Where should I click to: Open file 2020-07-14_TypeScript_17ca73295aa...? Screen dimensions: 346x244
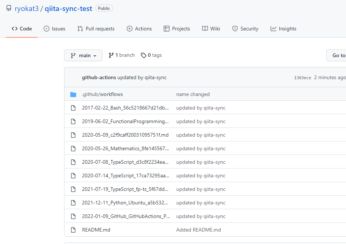126,175
